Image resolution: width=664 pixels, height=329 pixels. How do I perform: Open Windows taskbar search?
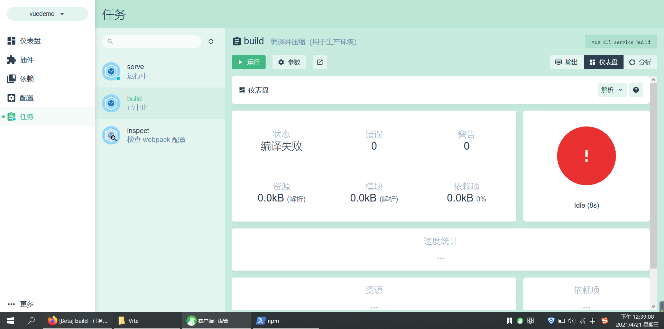coord(31,321)
